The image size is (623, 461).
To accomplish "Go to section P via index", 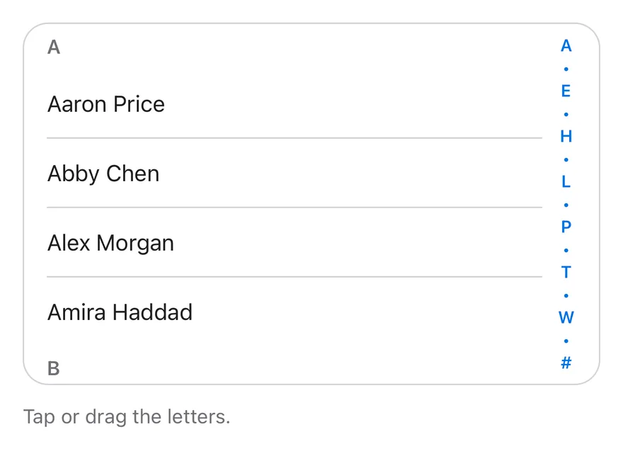I will [x=566, y=227].
